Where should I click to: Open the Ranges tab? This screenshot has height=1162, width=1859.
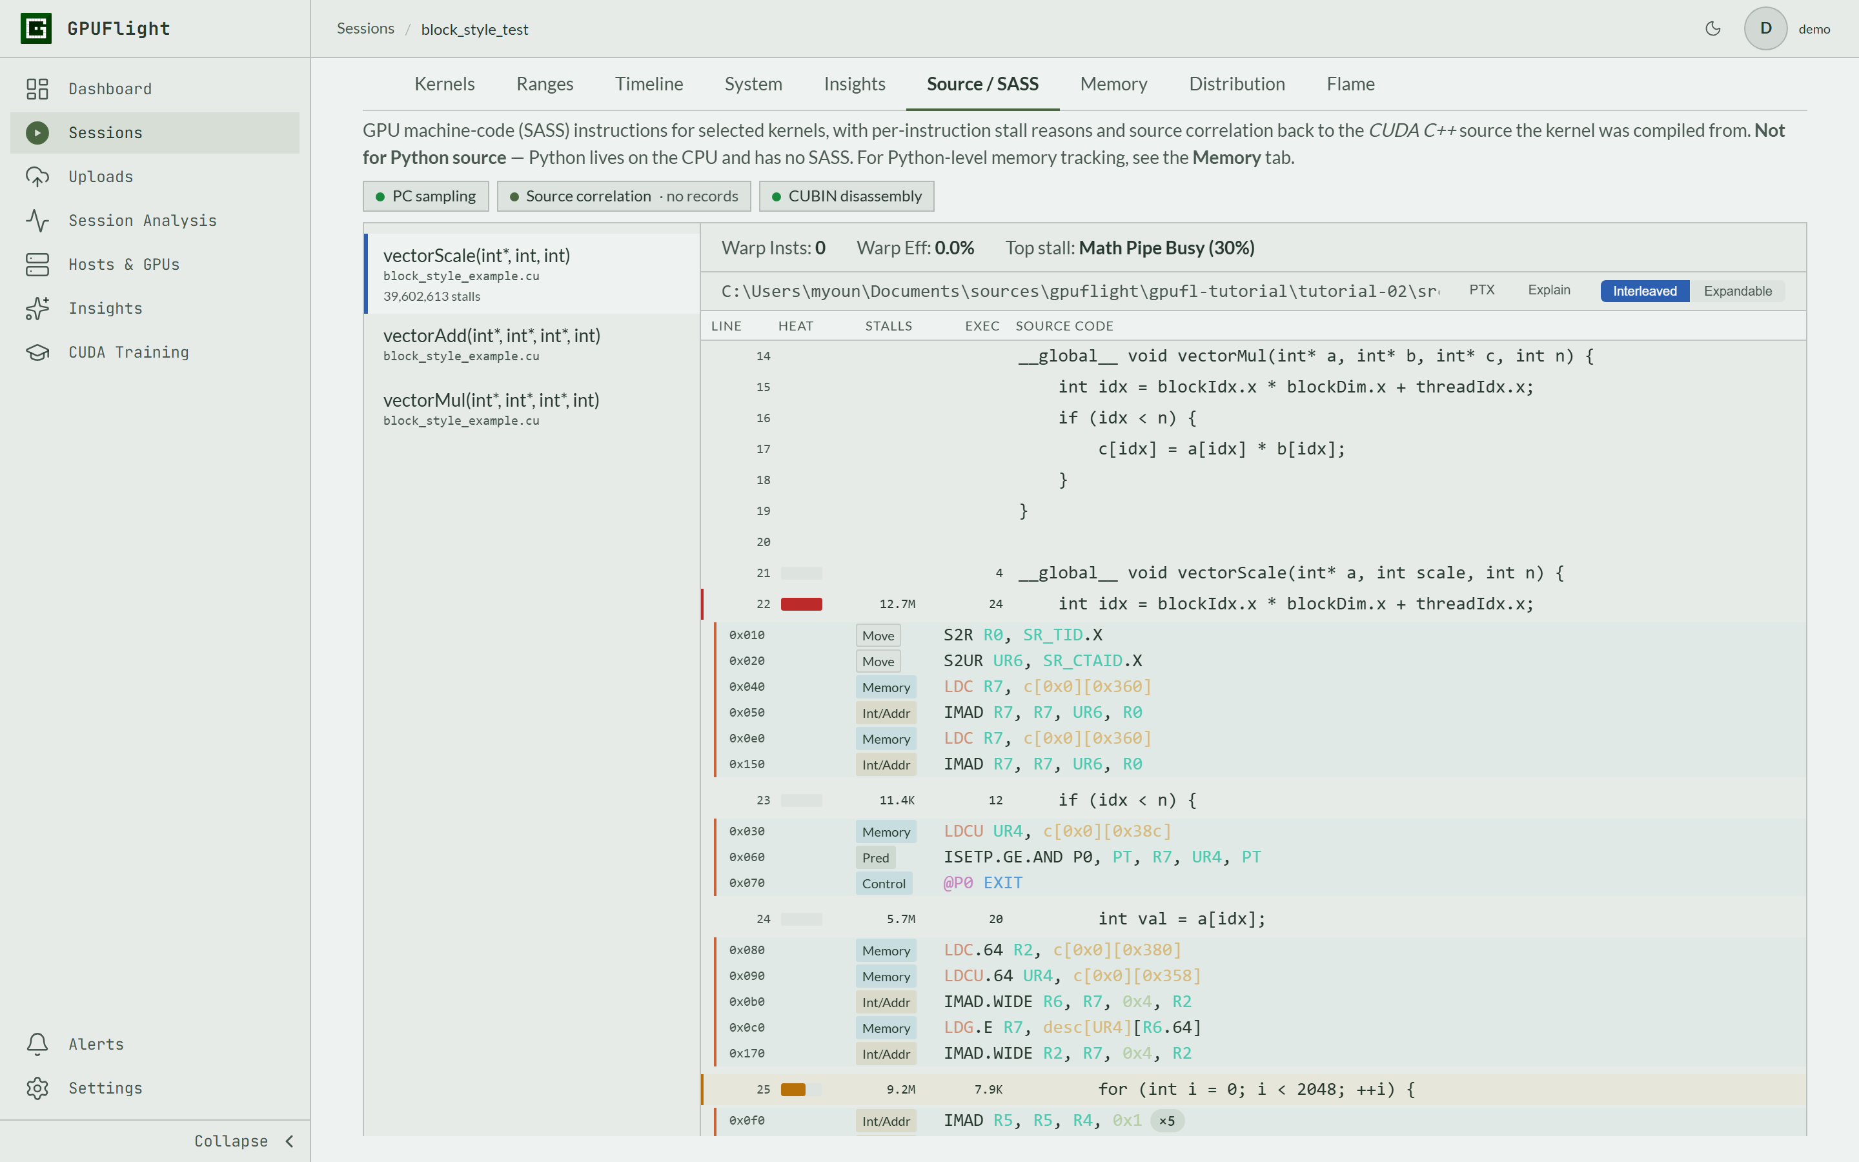point(545,84)
